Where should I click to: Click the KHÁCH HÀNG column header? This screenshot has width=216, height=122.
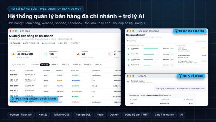click(x=29, y=71)
